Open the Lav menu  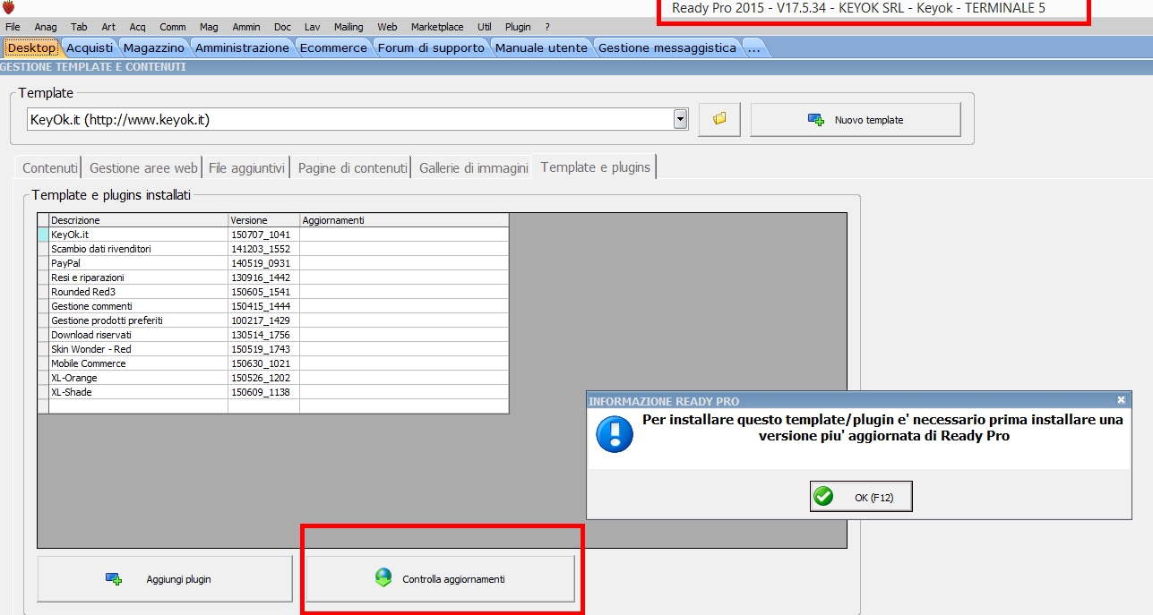[x=312, y=27]
